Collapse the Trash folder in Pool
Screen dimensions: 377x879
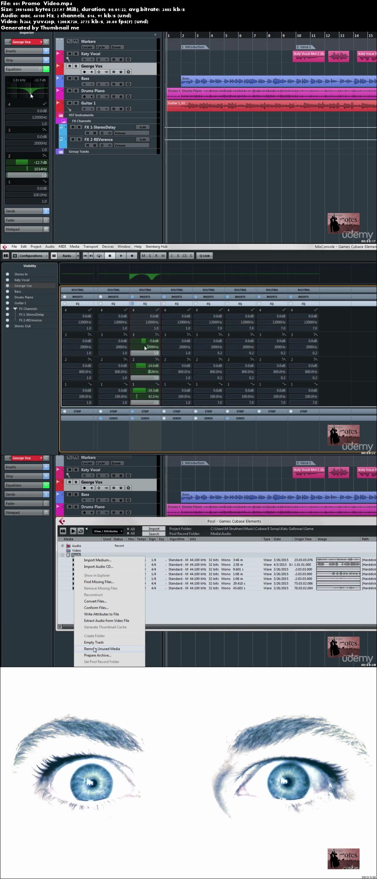click(63, 555)
